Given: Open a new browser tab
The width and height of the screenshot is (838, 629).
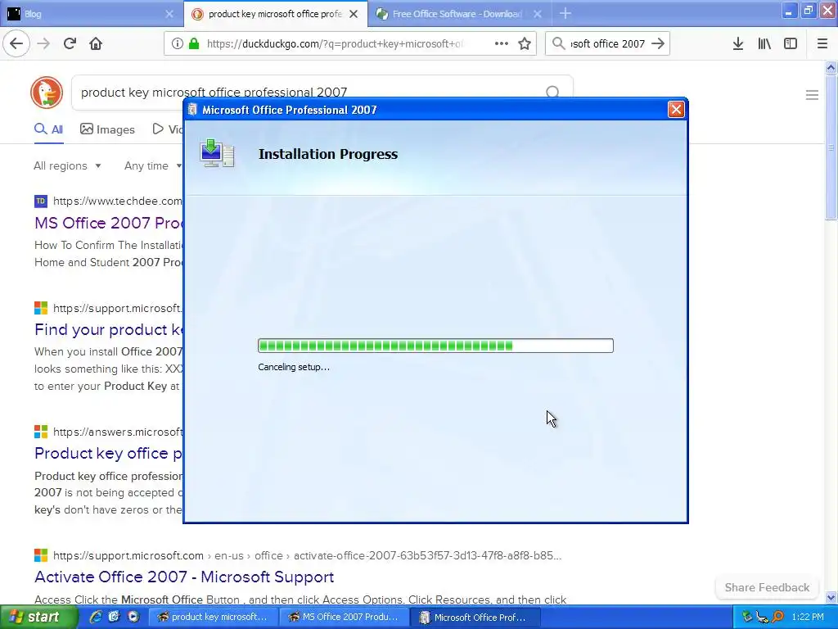Looking at the screenshot, I should pyautogui.click(x=565, y=13).
